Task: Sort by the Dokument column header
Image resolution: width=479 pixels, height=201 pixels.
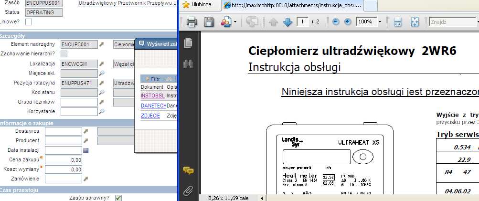Action: click(x=152, y=87)
